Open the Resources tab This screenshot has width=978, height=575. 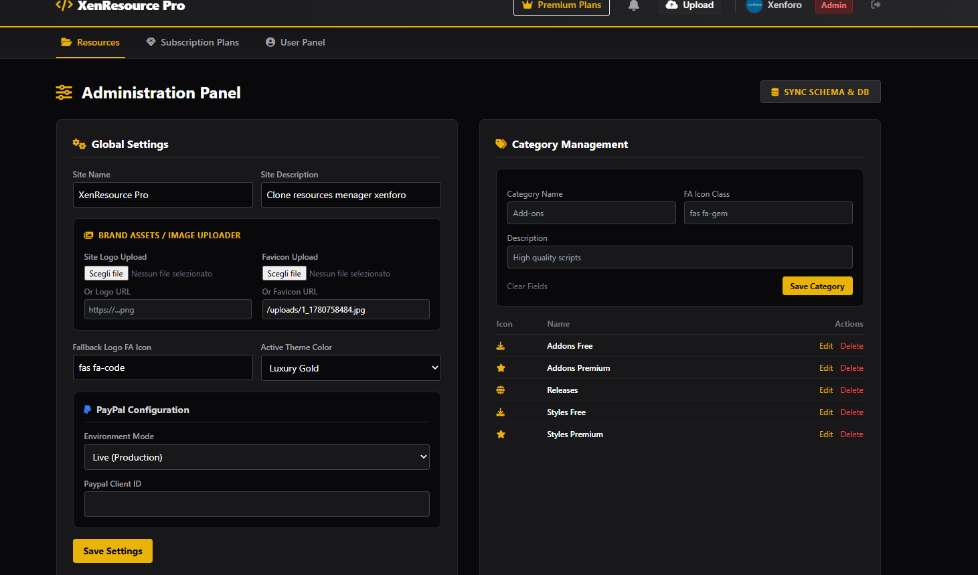(x=90, y=42)
